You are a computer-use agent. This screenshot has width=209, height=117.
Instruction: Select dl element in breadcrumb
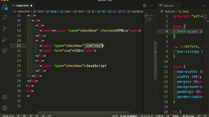pos(93,12)
